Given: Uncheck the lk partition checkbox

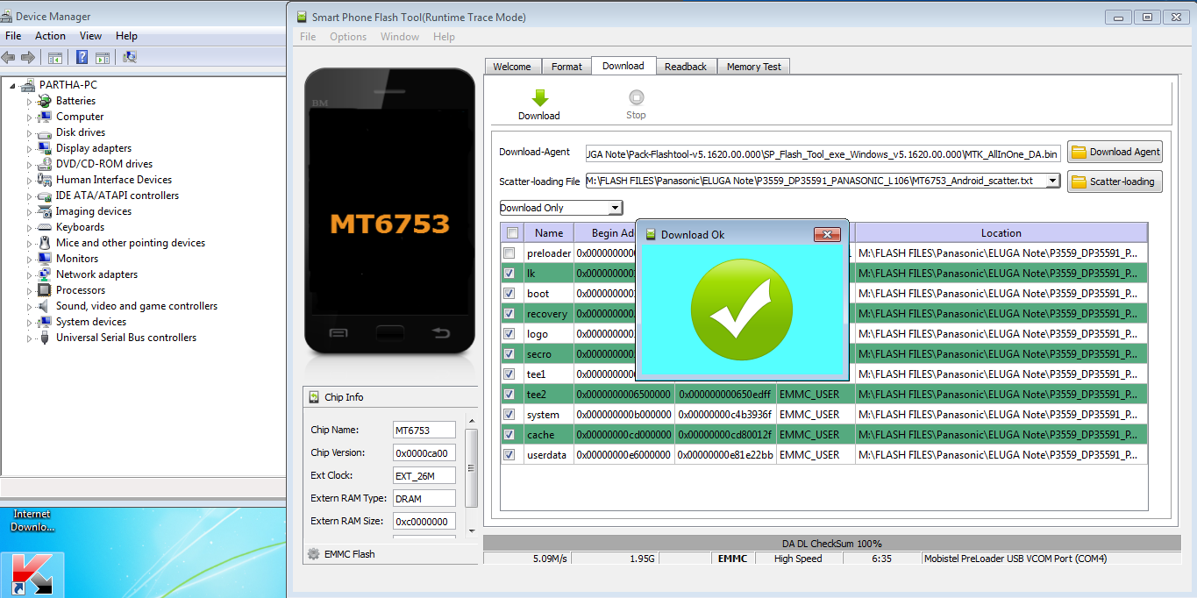Looking at the screenshot, I should 509,274.
